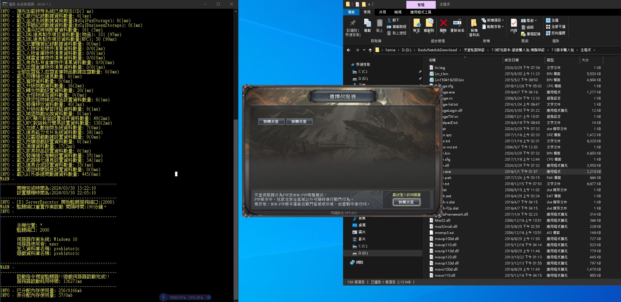Select 快速存取 in the navigation pane
Viewport: 621px width, 302px height.
pyautogui.click(x=361, y=65)
